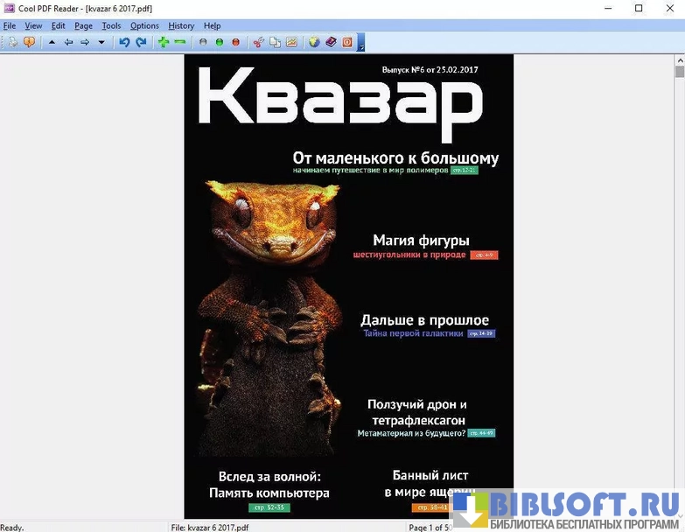Go to the next page arrow
685x532 pixels.
coord(85,41)
